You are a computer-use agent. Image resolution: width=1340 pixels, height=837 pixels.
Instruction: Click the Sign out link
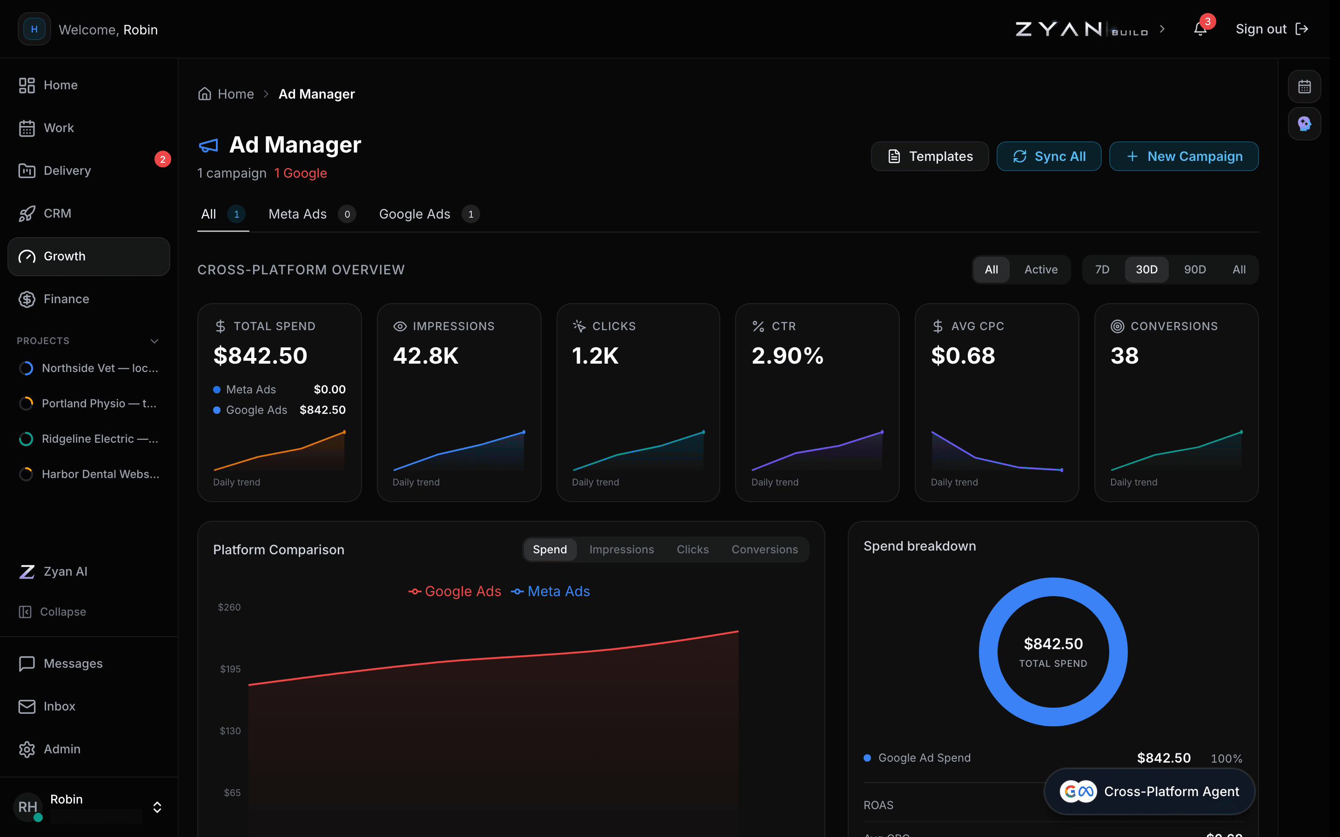1272,29
